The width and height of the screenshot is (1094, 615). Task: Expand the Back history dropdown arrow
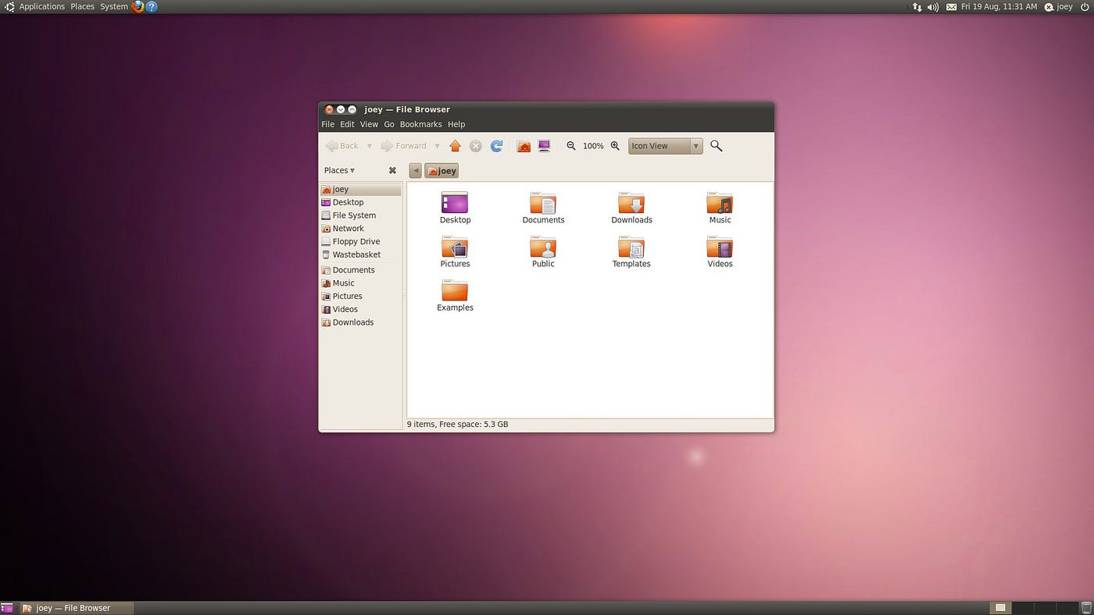click(369, 146)
